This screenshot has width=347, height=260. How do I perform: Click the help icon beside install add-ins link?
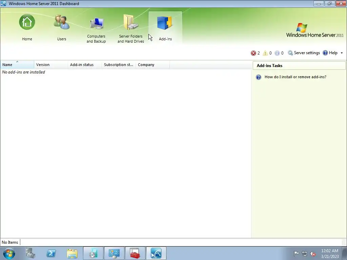tap(259, 77)
